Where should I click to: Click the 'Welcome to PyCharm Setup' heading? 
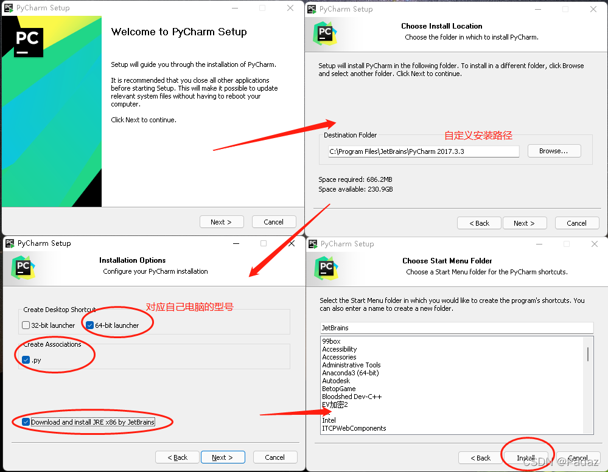(179, 32)
